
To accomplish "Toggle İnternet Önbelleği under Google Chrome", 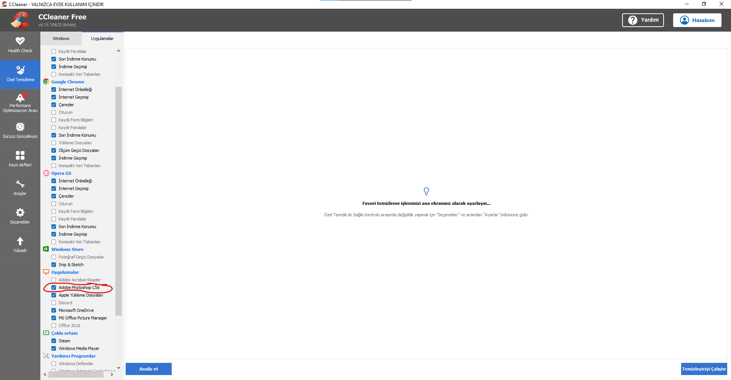I will click(54, 89).
